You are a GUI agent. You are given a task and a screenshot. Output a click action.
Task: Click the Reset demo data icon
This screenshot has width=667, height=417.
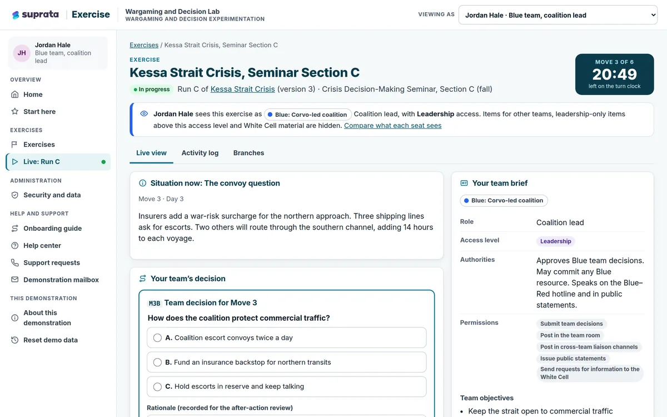15,340
